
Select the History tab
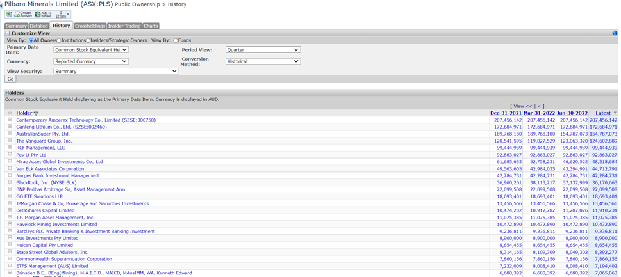(62, 26)
